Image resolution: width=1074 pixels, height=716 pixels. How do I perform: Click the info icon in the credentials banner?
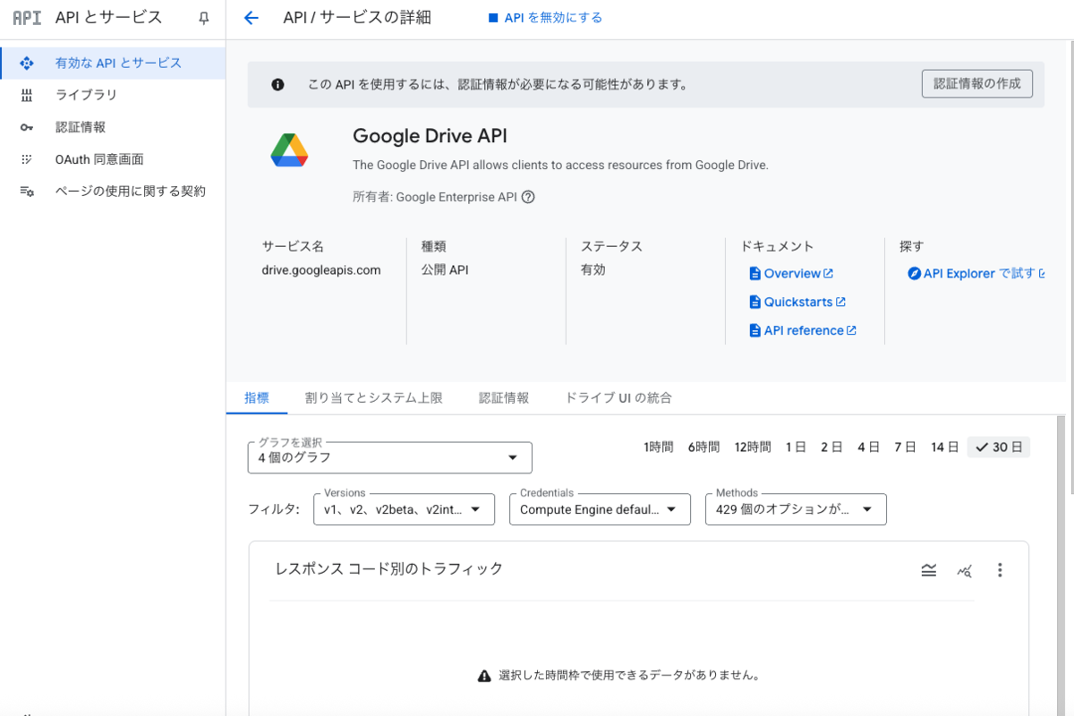coord(277,84)
